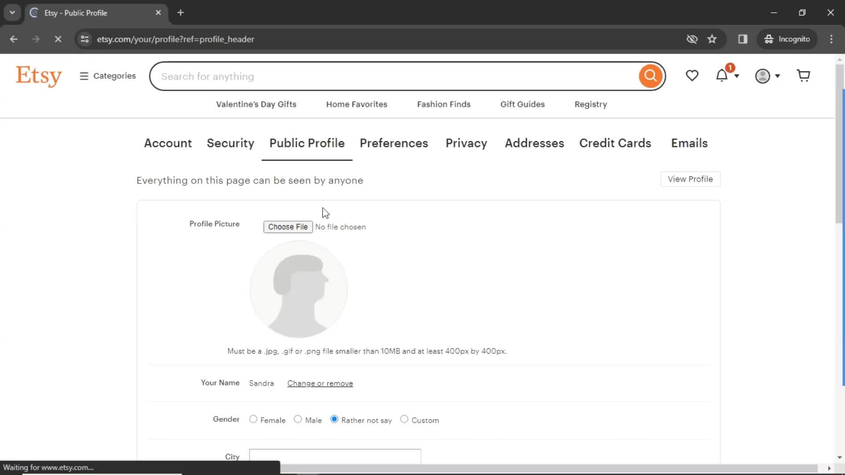The height and width of the screenshot is (475, 845).
Task: Expand the Preferences tab options
Action: 393,142
